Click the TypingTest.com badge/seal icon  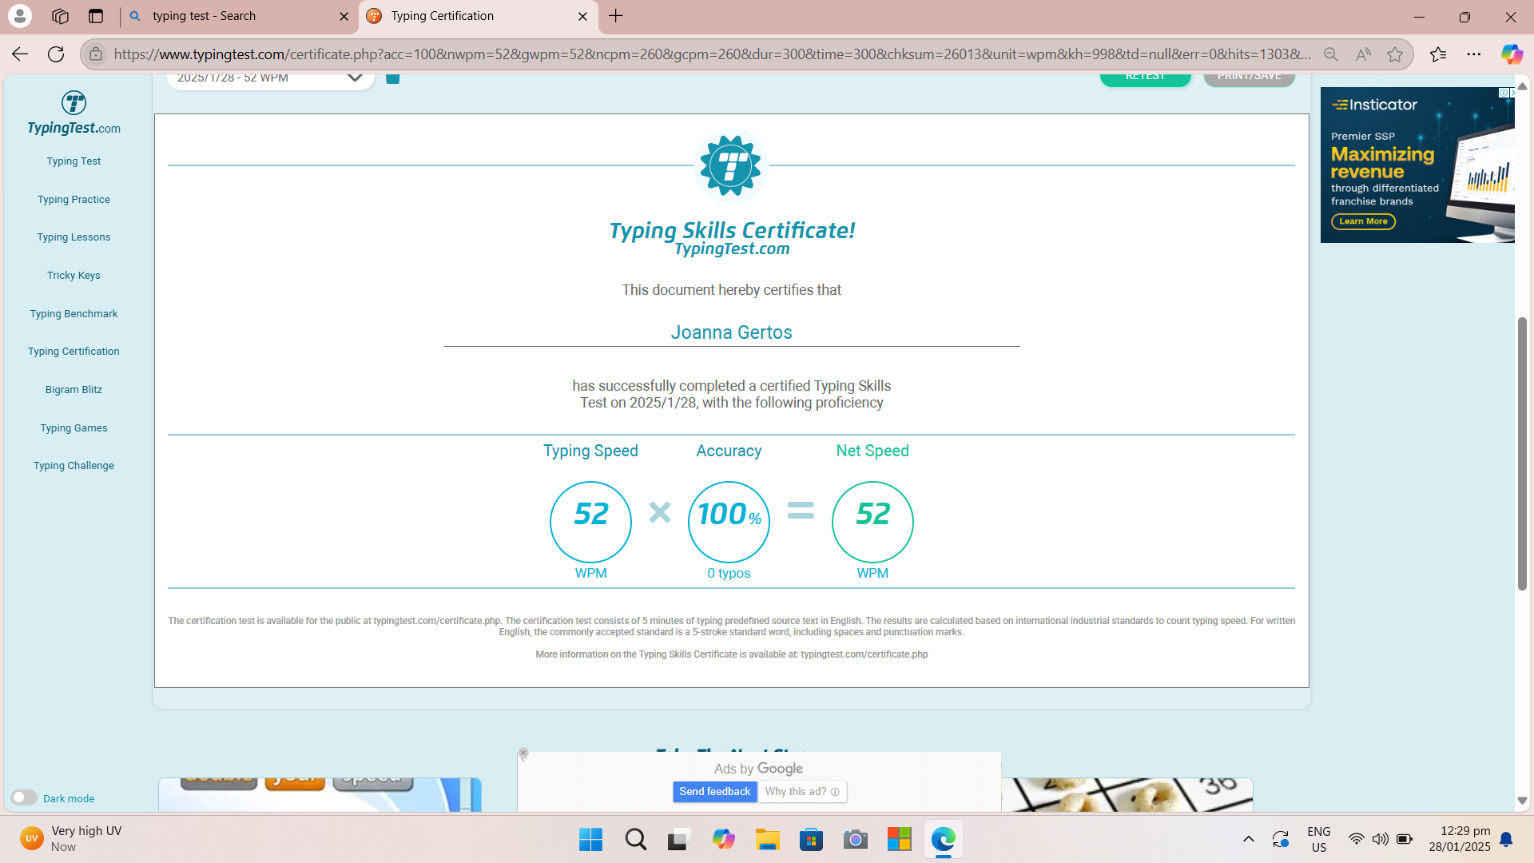pos(731,165)
